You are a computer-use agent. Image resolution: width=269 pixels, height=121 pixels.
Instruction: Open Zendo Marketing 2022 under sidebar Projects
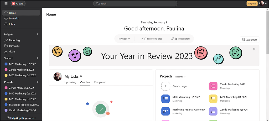coord(21,88)
